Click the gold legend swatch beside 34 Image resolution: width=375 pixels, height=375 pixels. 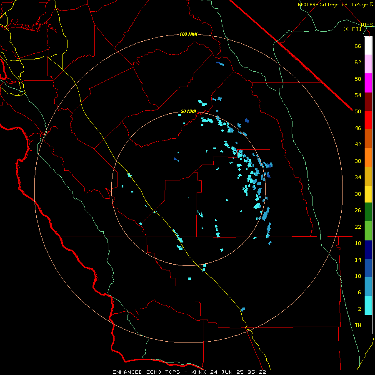tap(368, 176)
